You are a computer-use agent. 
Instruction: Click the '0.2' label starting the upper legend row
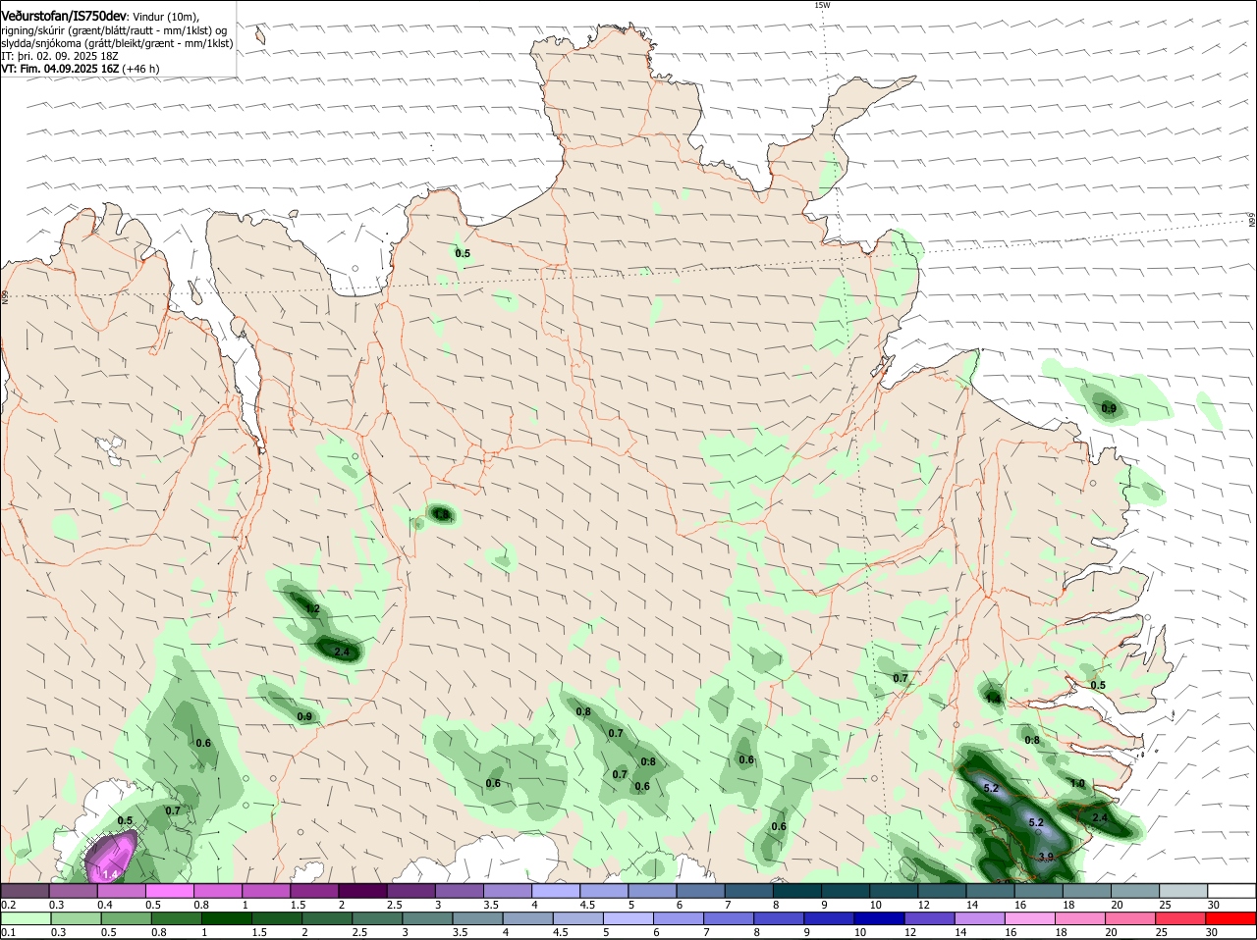pos(8,905)
